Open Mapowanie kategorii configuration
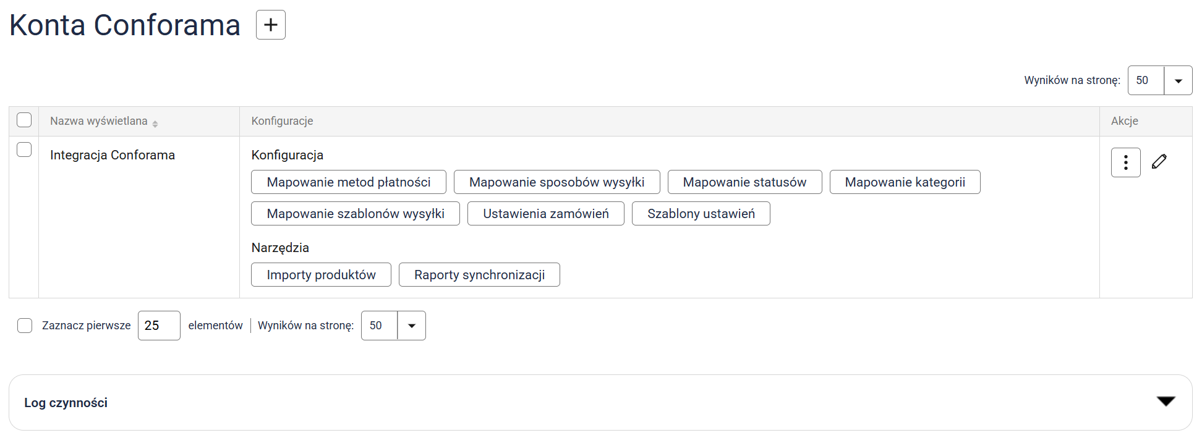 click(x=904, y=182)
